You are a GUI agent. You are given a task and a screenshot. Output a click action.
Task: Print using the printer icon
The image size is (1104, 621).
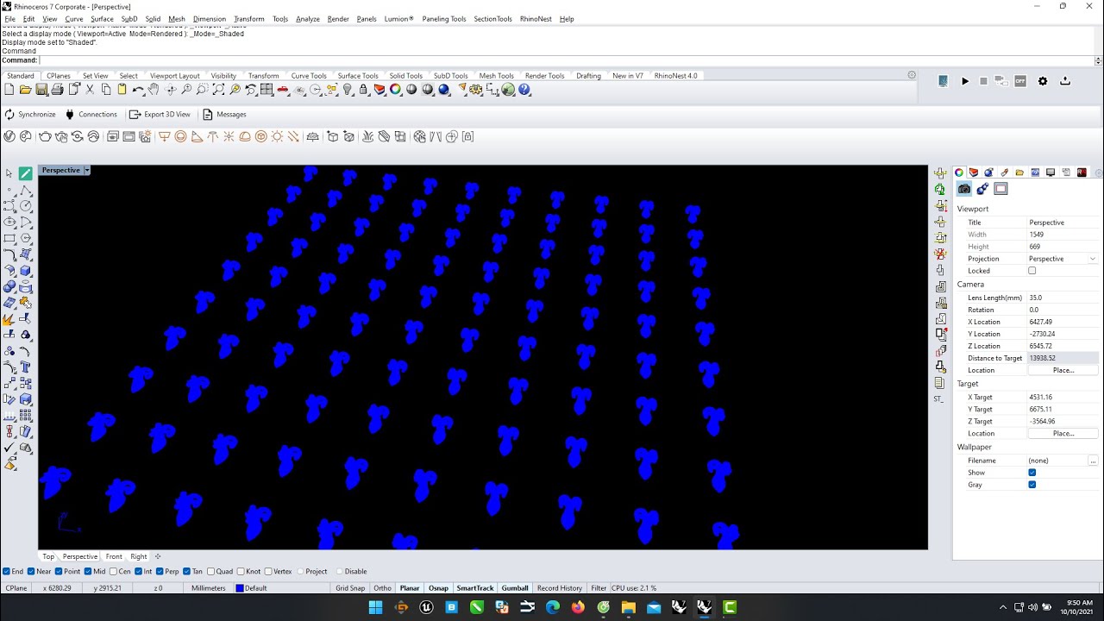57,90
